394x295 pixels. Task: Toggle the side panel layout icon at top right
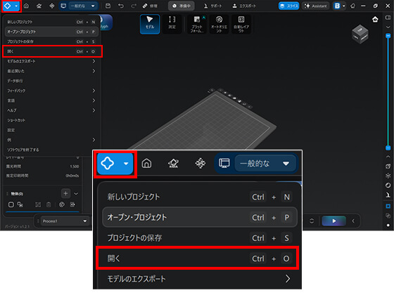(388, 18)
